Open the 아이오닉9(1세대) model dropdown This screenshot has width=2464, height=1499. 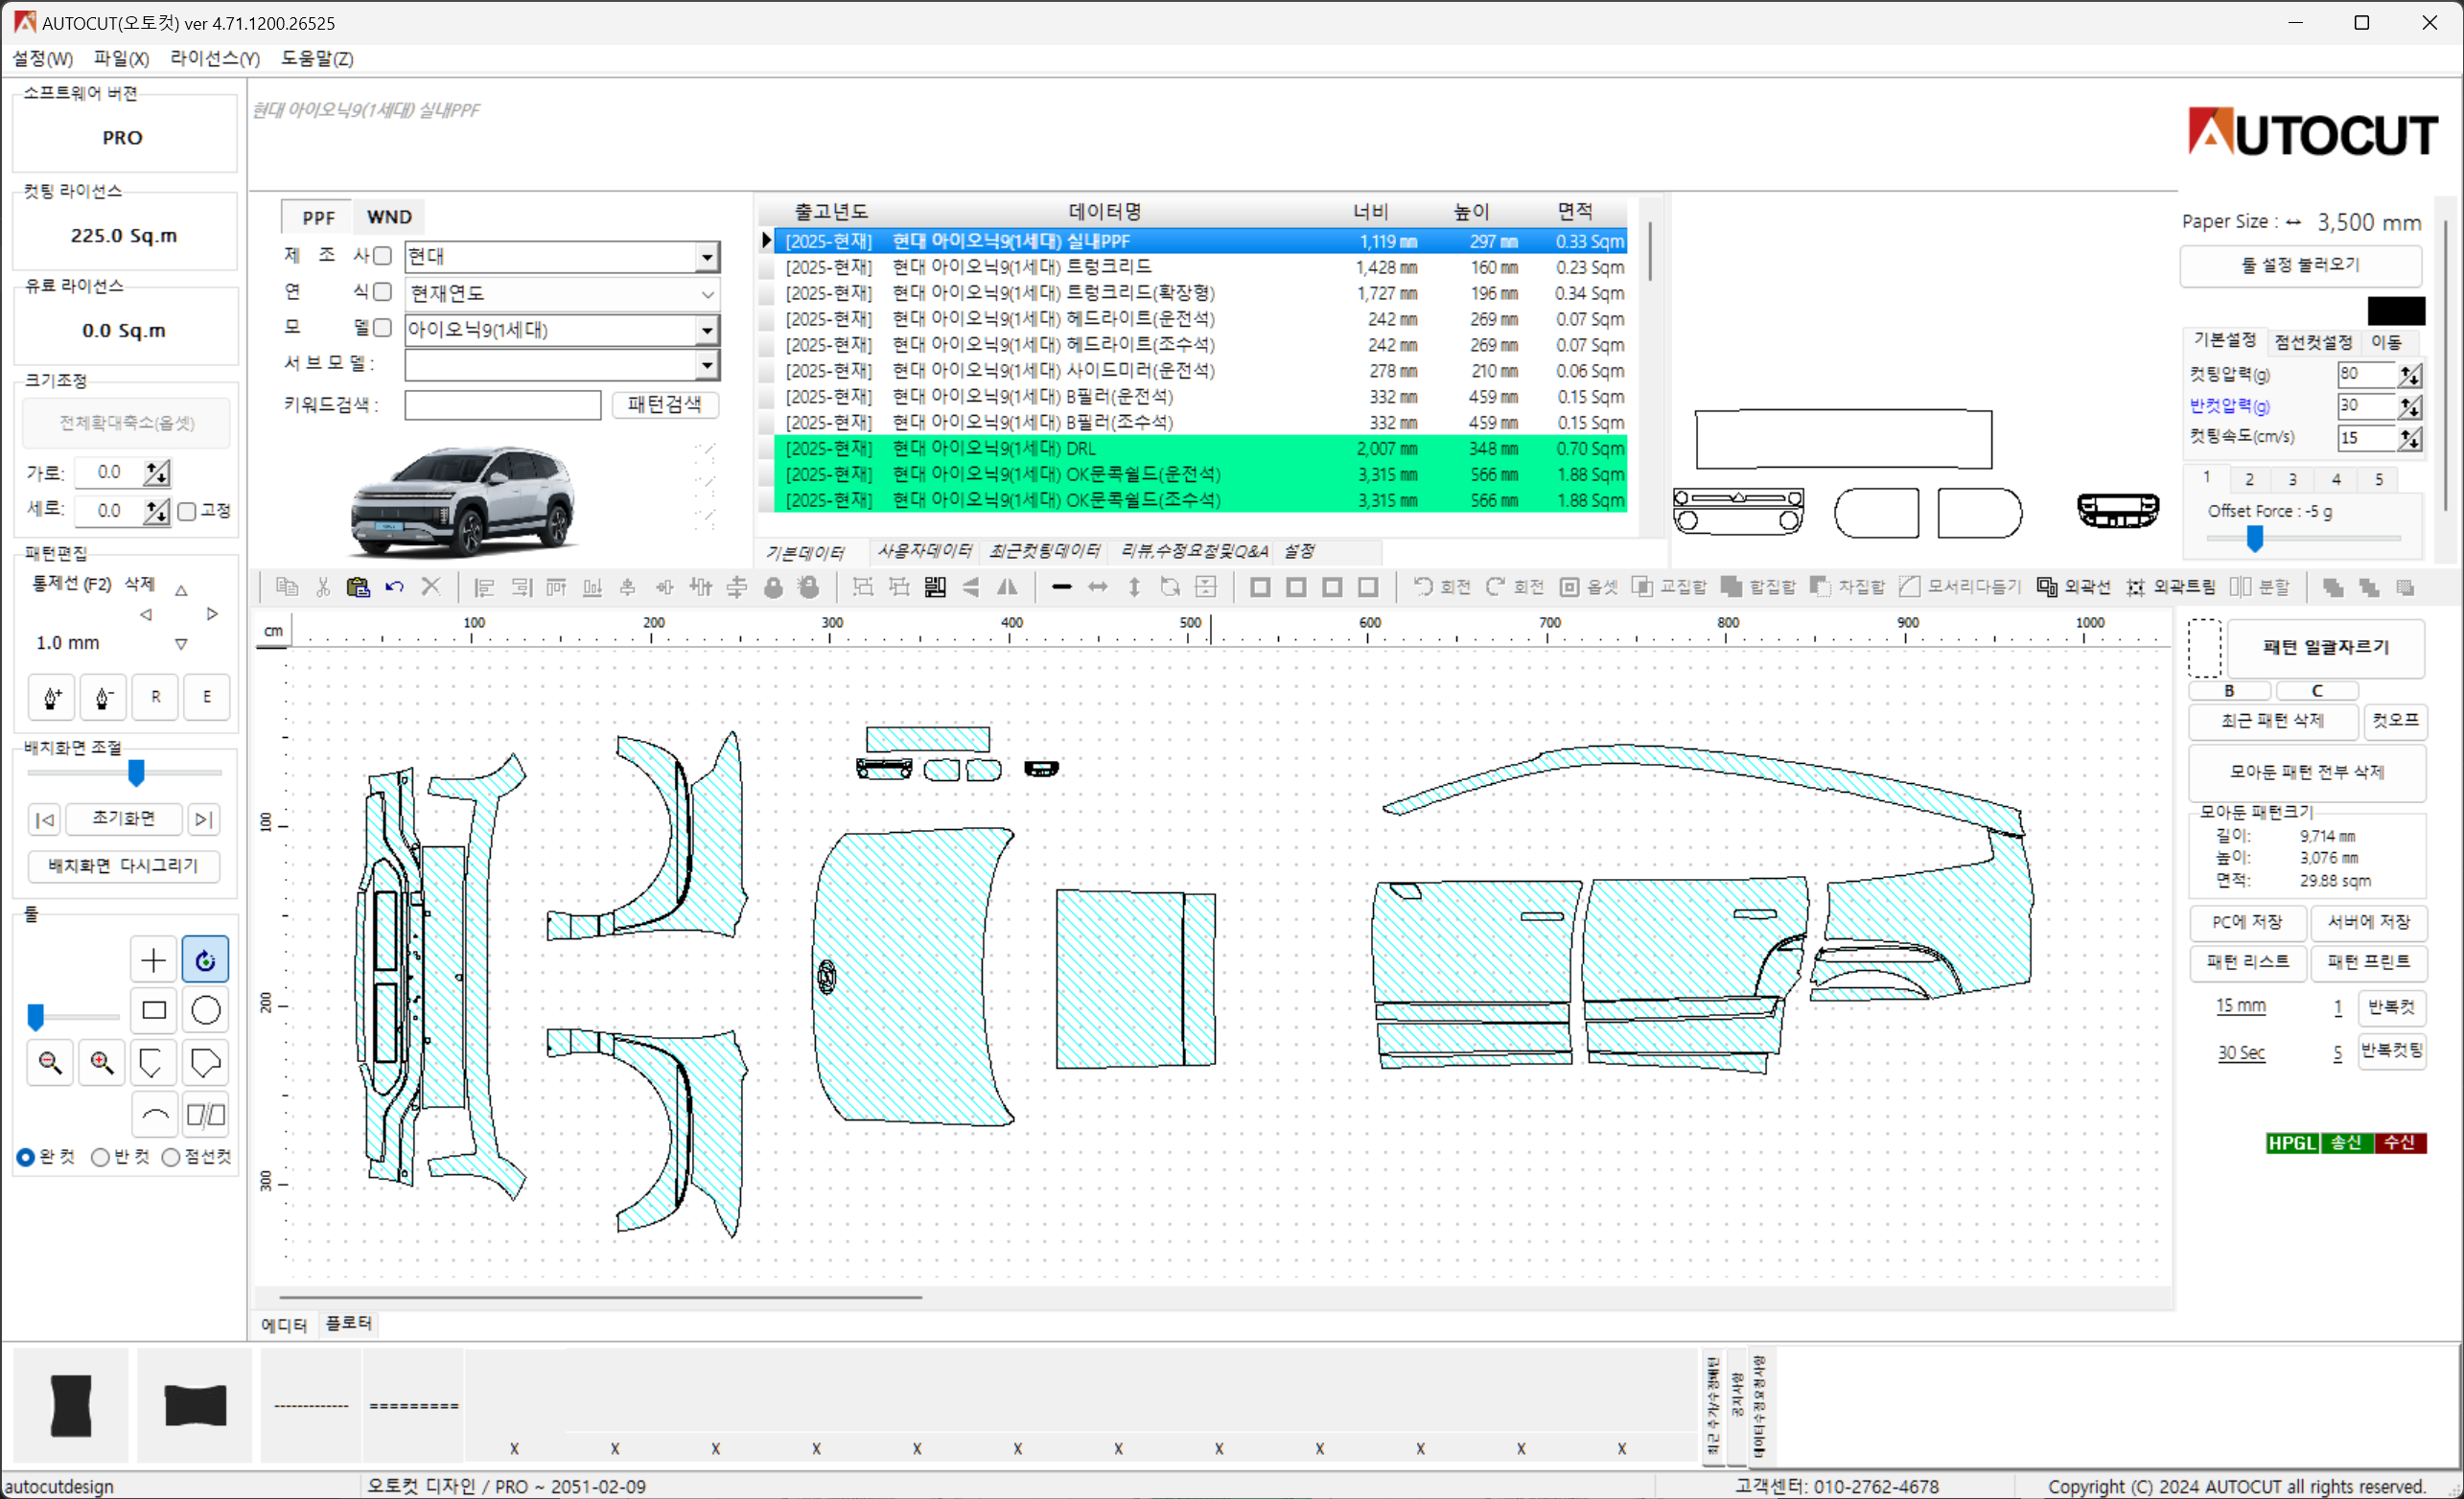(707, 330)
